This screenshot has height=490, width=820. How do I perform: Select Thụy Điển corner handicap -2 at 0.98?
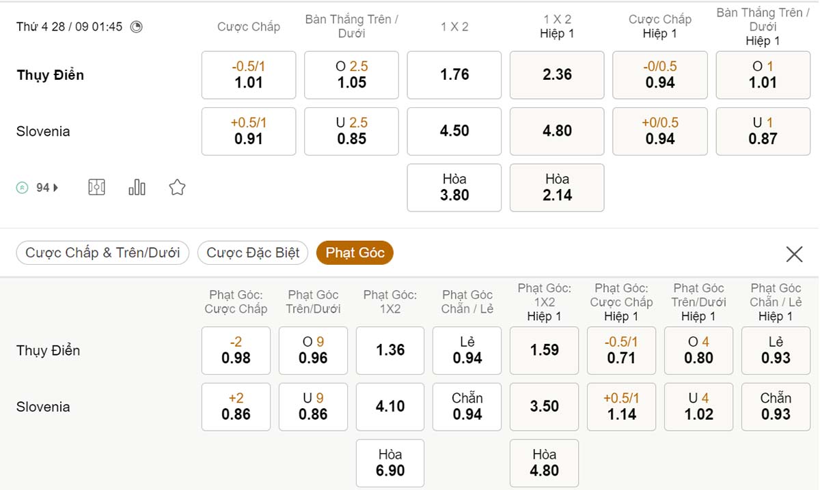pos(236,350)
